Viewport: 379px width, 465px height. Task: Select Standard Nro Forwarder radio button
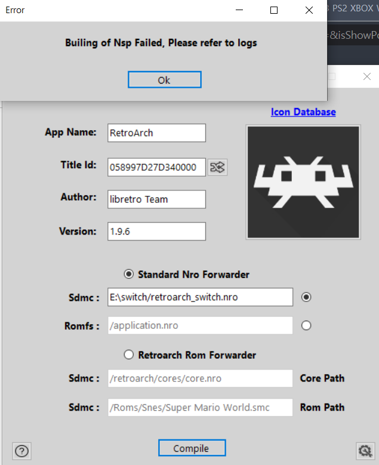pos(129,274)
